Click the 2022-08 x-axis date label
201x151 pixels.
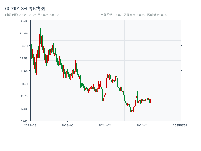[30, 125]
